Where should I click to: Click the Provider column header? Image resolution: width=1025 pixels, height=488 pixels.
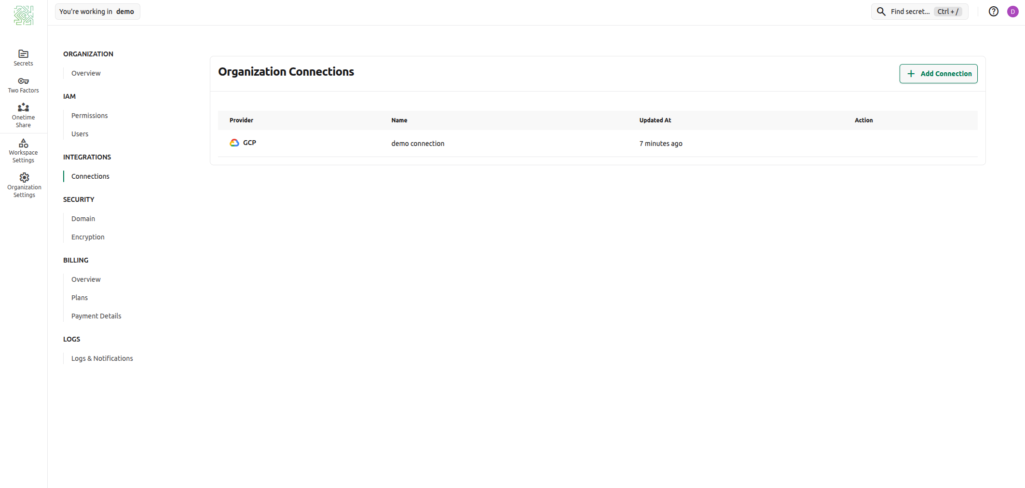(x=241, y=120)
